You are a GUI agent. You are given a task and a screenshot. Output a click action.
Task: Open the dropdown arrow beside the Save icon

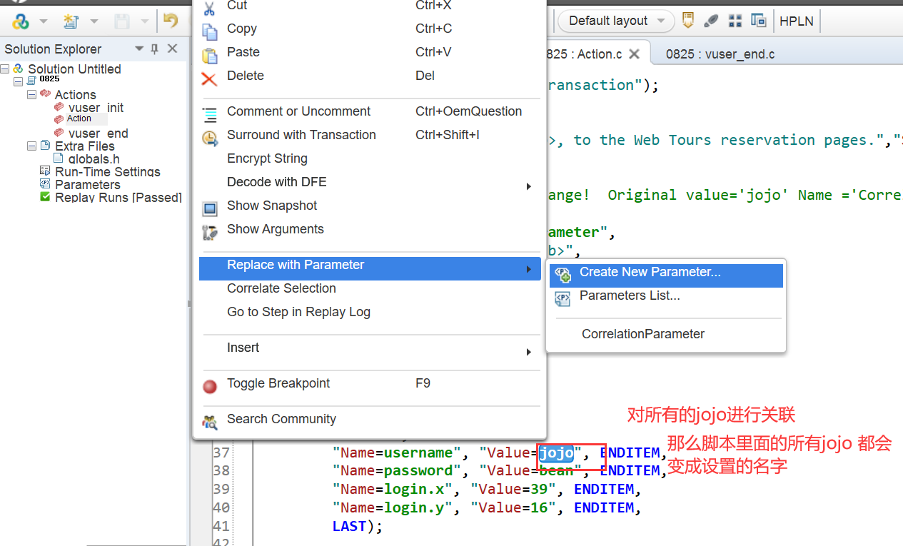coord(145,21)
